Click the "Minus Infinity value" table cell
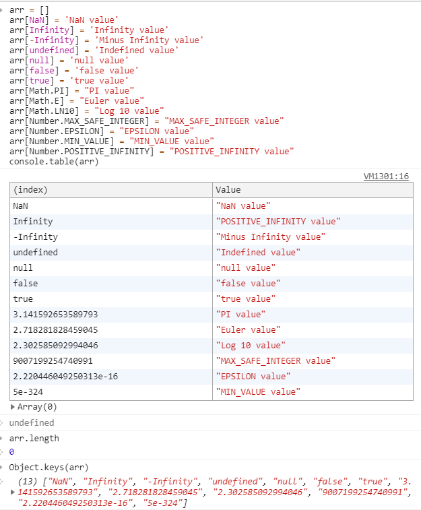The width and height of the screenshot is (421, 510). 313,237
